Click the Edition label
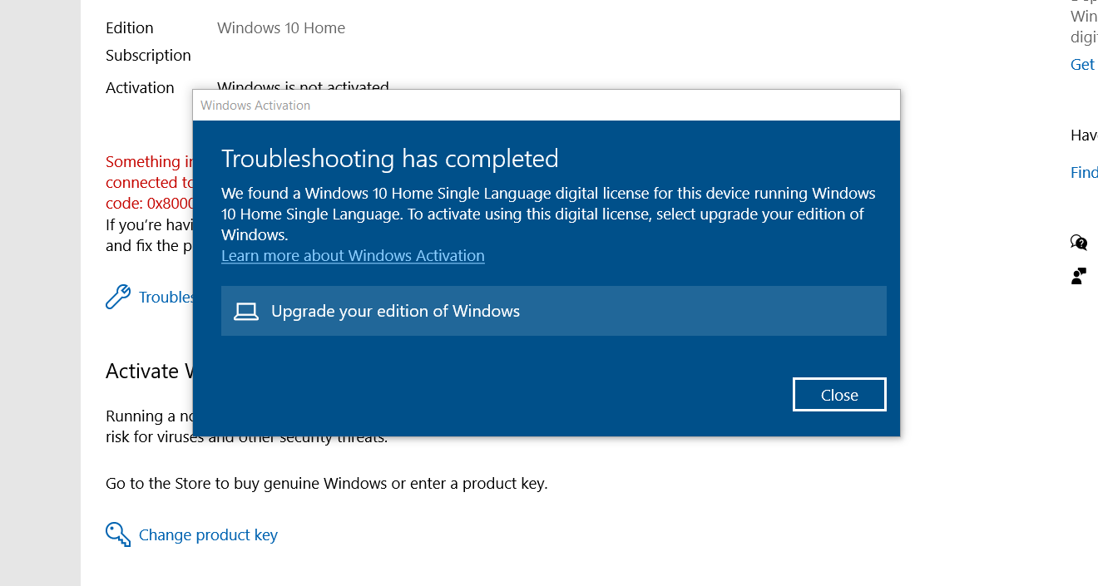This screenshot has height=586, width=1098. coord(130,28)
